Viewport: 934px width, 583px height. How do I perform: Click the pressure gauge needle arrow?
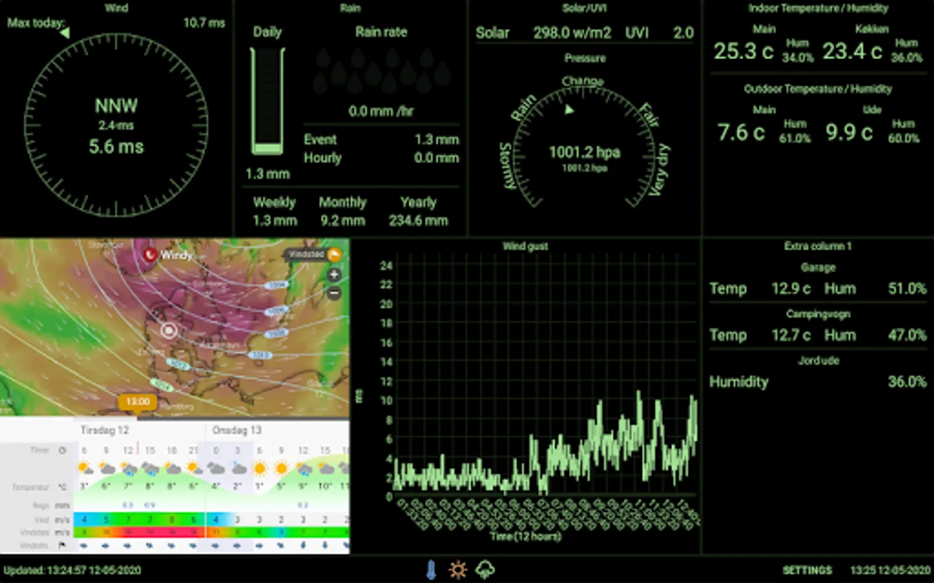tap(569, 109)
